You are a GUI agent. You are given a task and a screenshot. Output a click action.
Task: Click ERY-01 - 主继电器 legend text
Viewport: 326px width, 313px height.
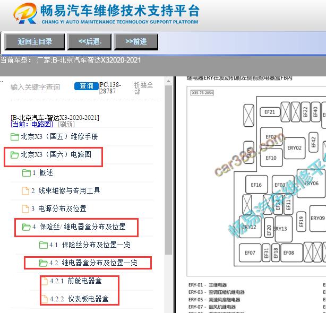(x=208, y=285)
